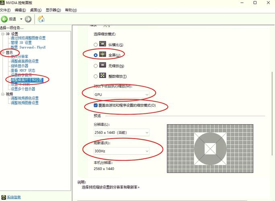
Task: Open the 300Hz refresh rate dropdown
Action: pos(121,151)
